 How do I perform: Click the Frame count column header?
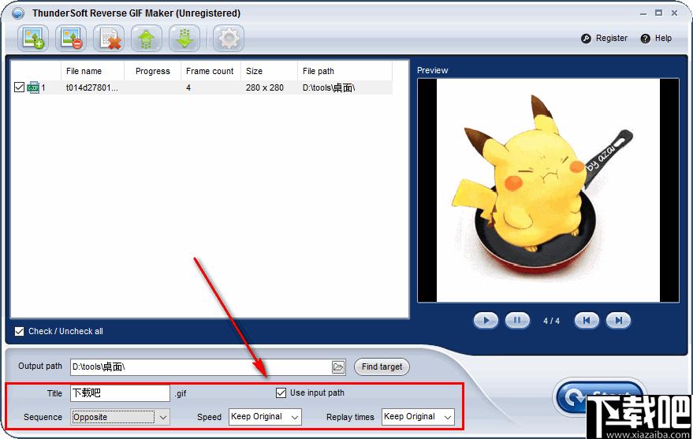click(211, 71)
